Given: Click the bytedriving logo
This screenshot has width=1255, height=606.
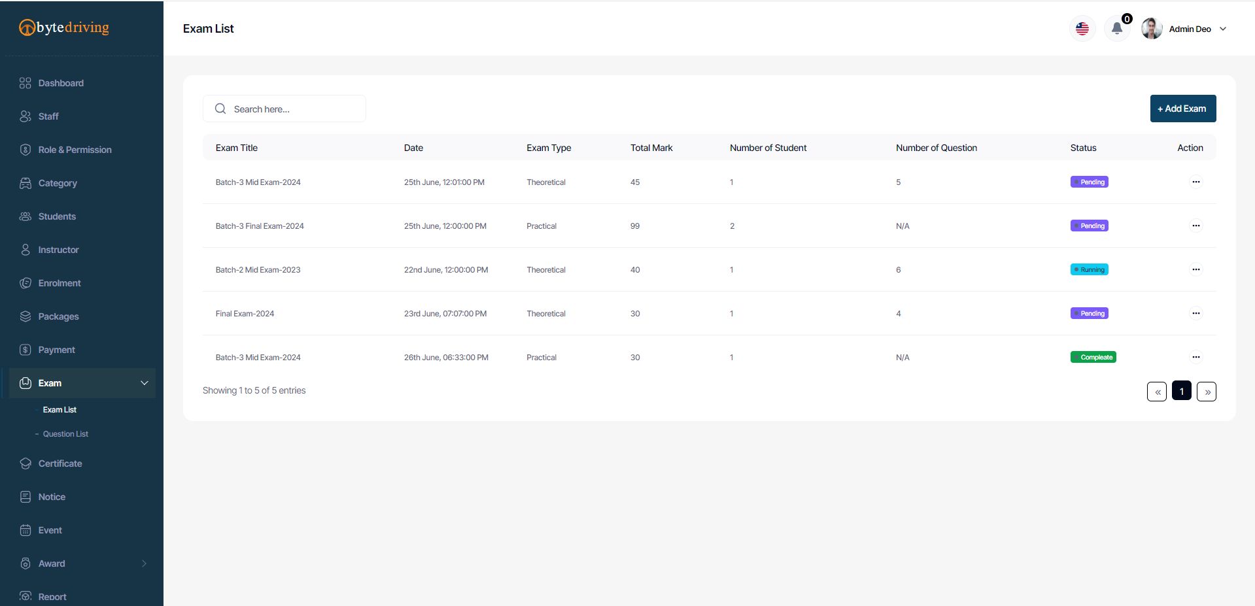Looking at the screenshot, I should [64, 27].
